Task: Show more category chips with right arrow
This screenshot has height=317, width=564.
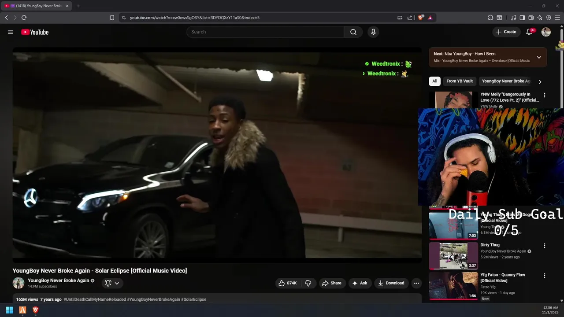Action: [540, 81]
